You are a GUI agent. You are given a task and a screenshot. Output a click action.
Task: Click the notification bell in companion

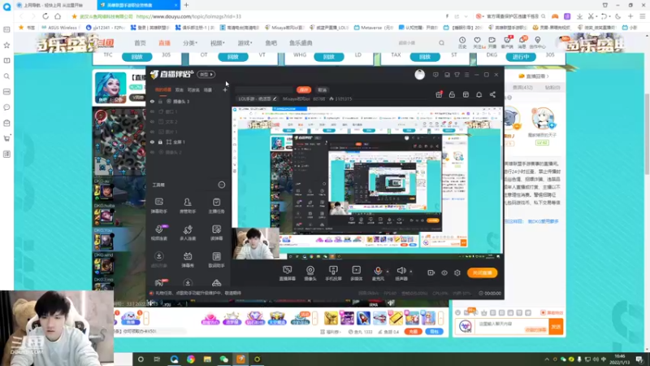[x=479, y=94]
